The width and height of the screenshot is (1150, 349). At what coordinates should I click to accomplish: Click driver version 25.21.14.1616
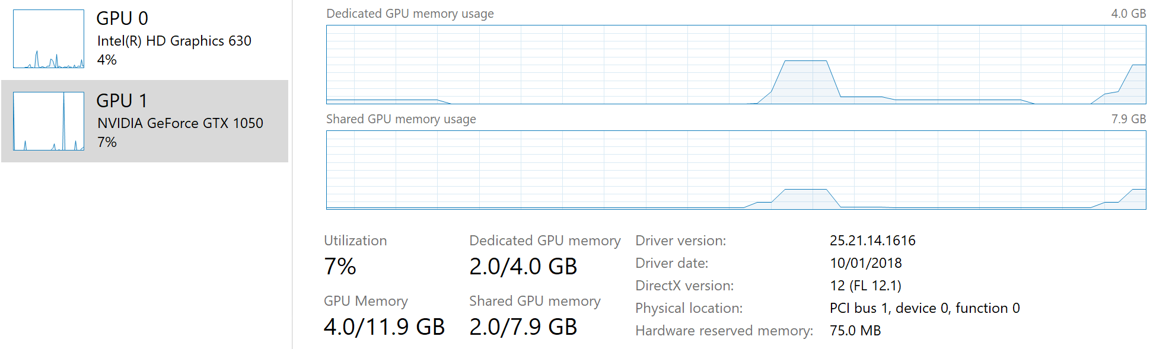point(872,241)
